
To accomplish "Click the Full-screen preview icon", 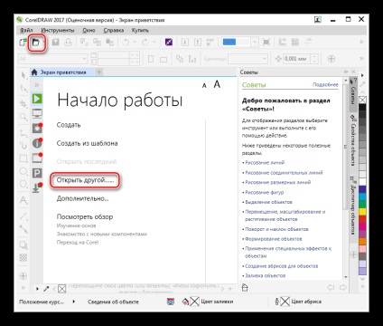I will coord(266,43).
